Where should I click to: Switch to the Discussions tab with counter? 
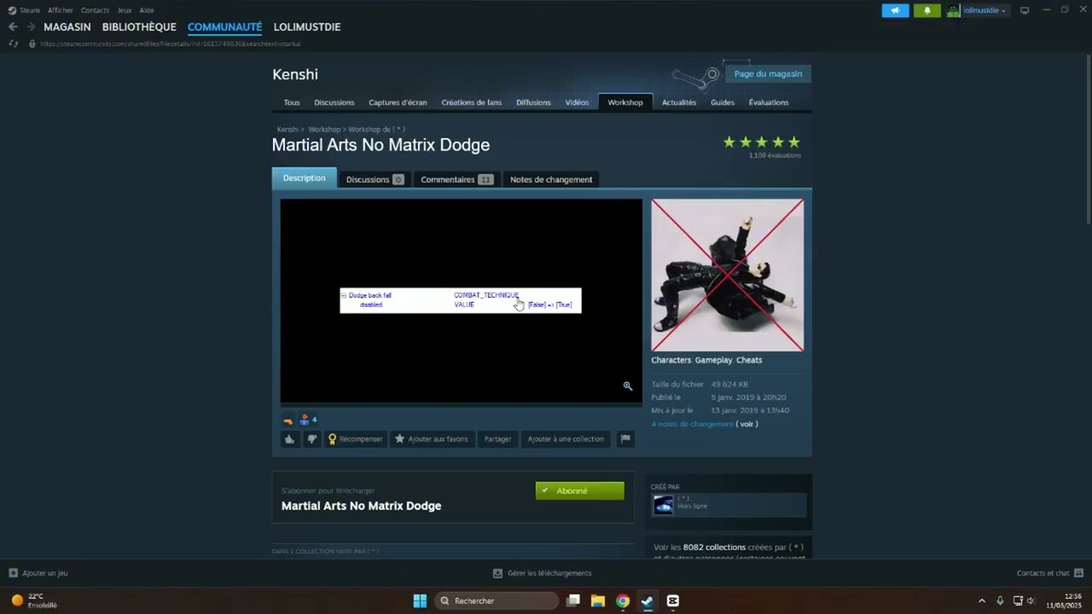tap(375, 179)
